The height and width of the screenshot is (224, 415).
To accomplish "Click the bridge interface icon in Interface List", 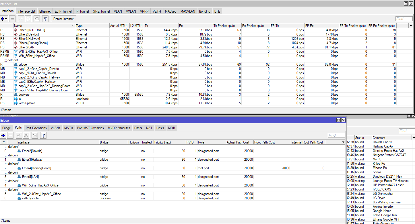I will [16, 64].
